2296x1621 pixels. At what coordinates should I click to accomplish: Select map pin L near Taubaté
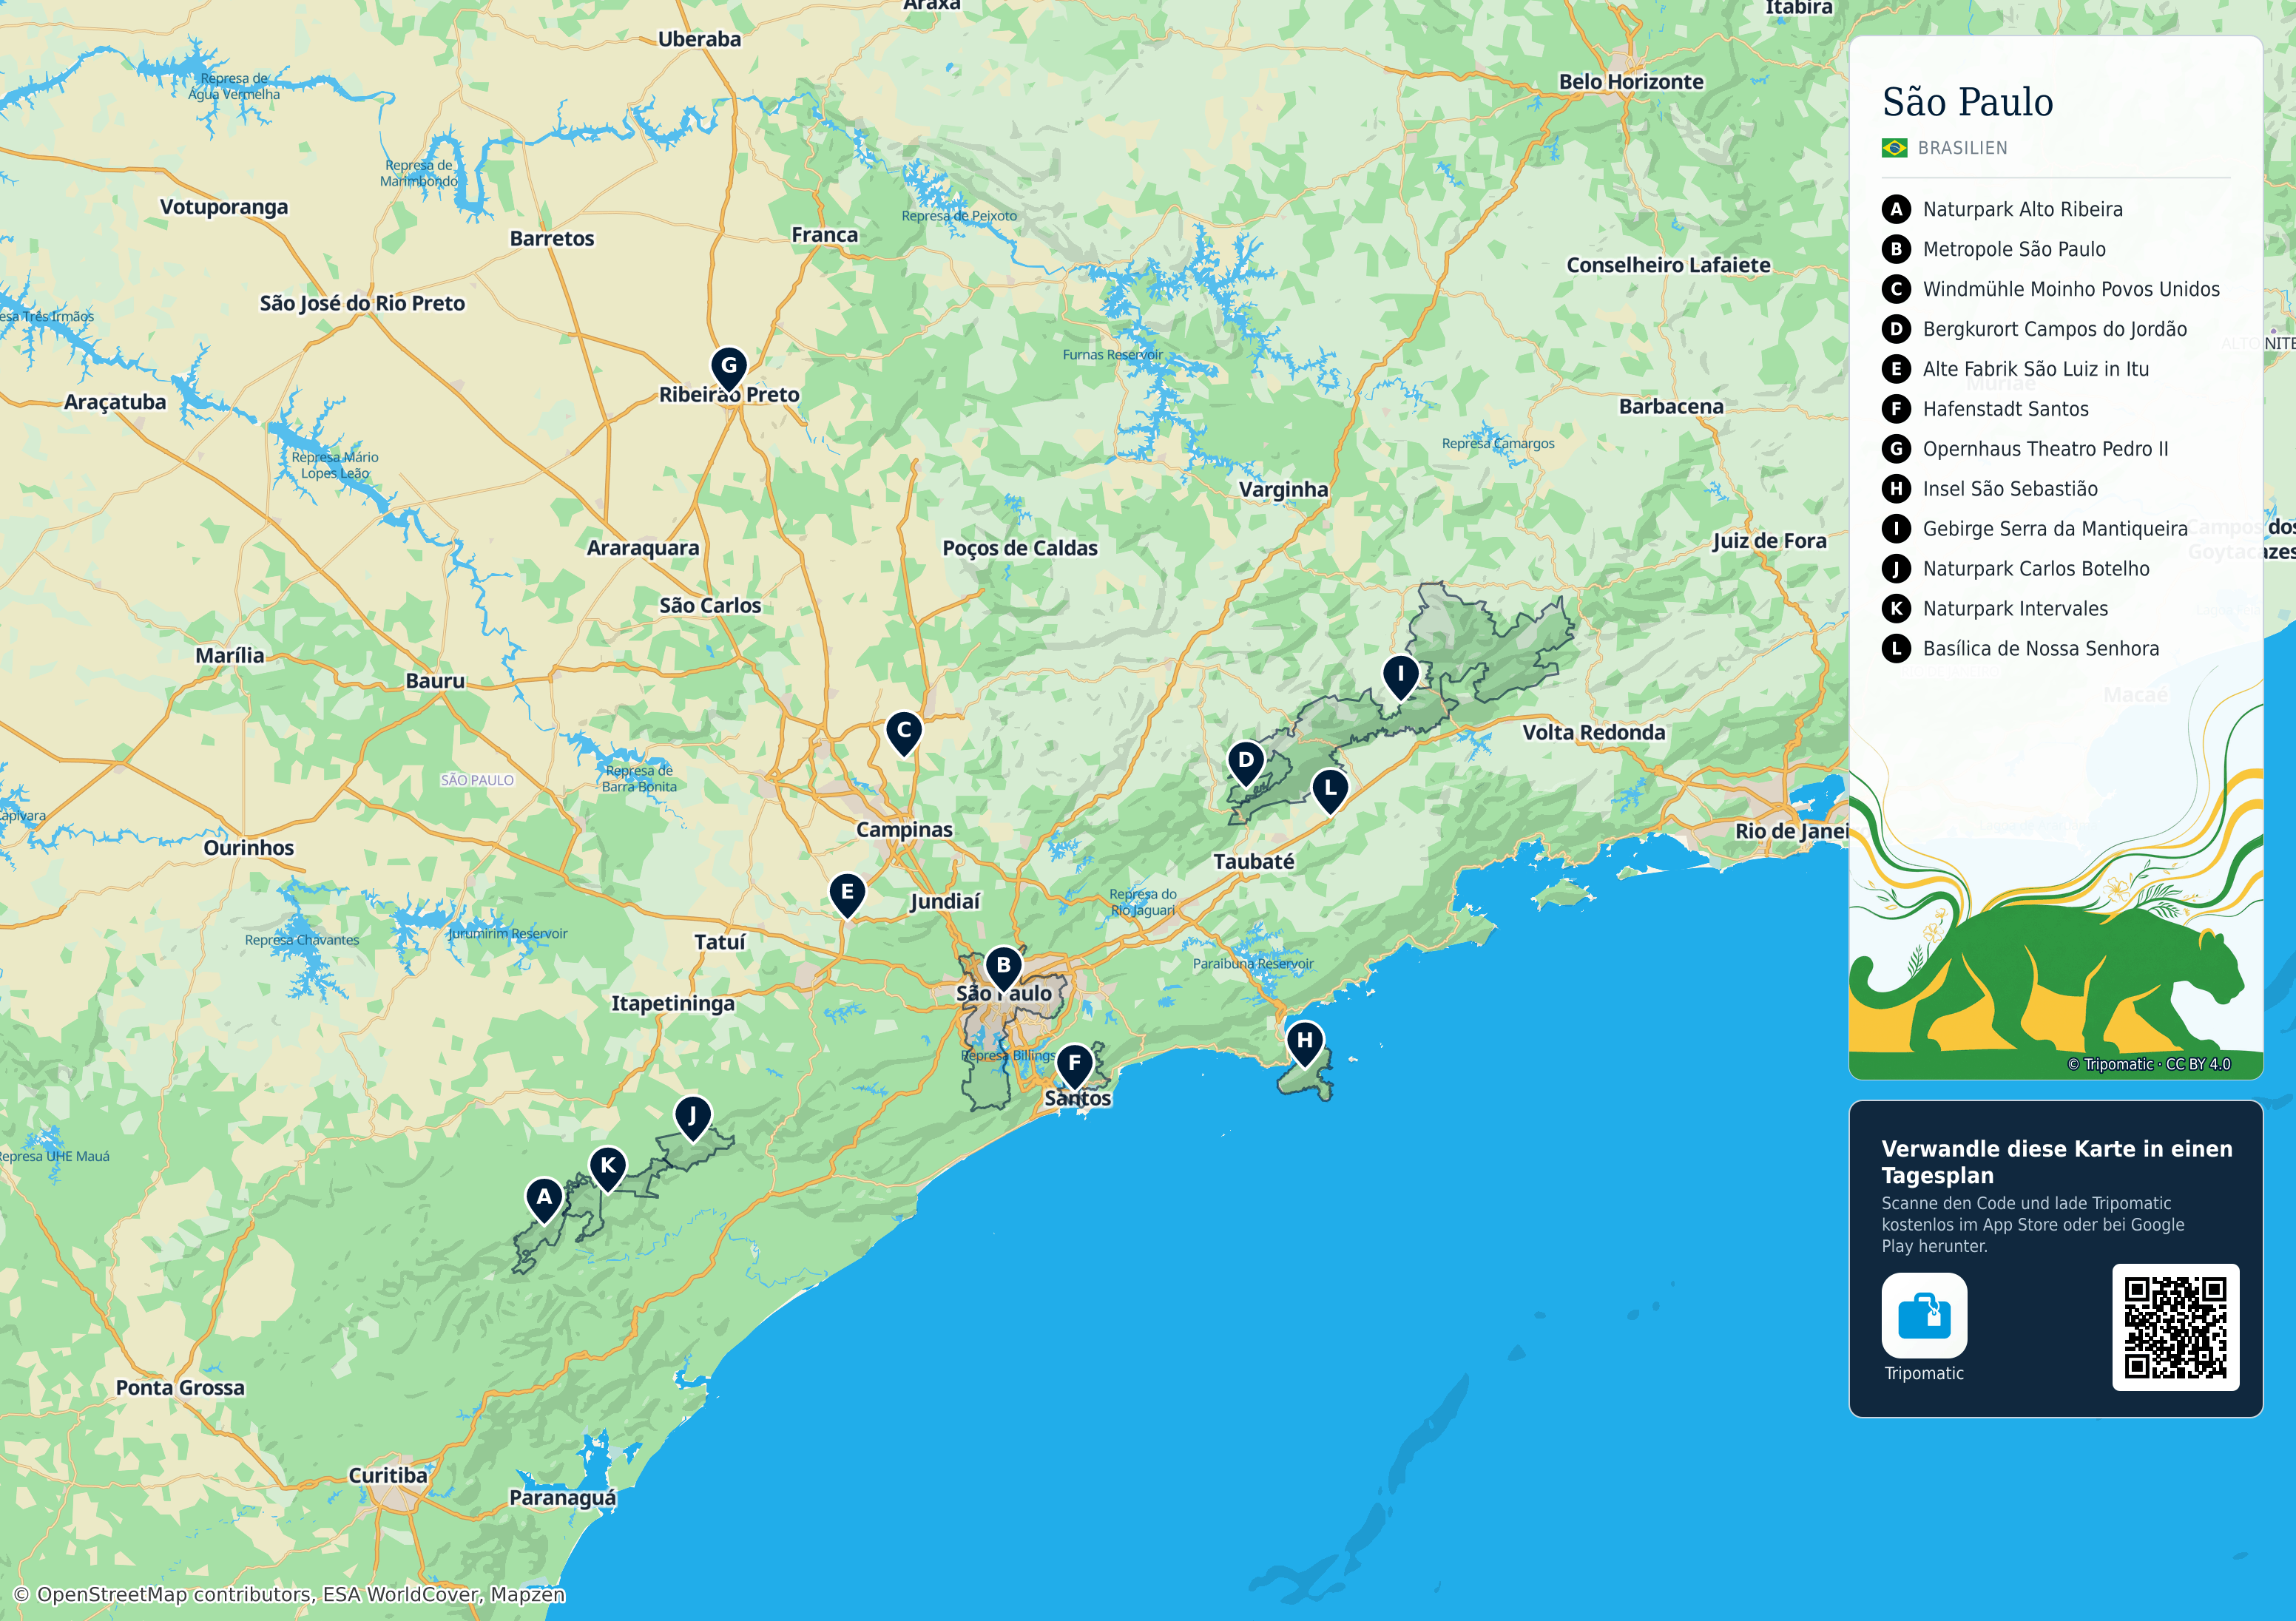(1330, 790)
